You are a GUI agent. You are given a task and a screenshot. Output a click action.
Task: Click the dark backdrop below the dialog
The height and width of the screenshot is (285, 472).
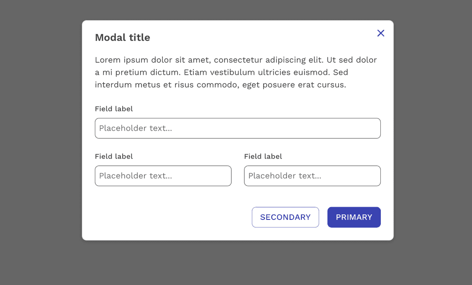coord(237,263)
